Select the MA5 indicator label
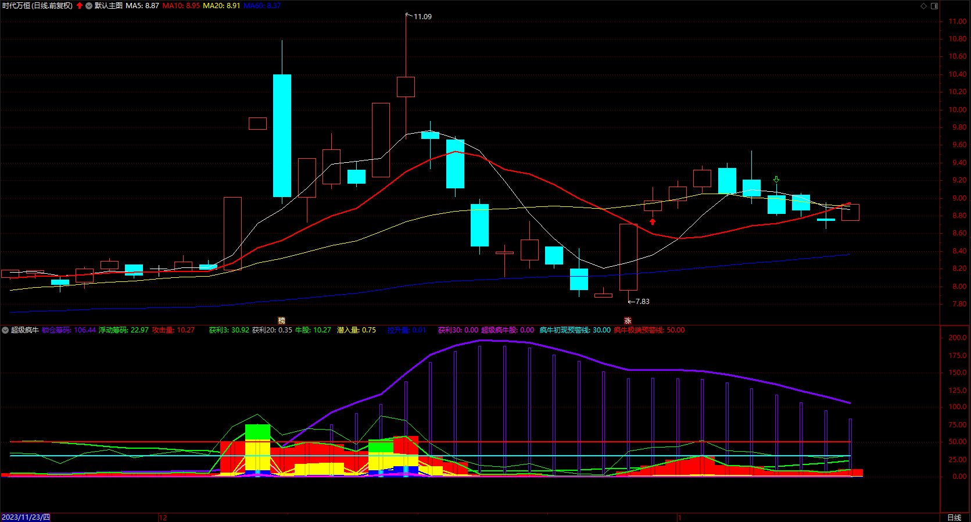This screenshot has height=522, width=971. pos(142,6)
